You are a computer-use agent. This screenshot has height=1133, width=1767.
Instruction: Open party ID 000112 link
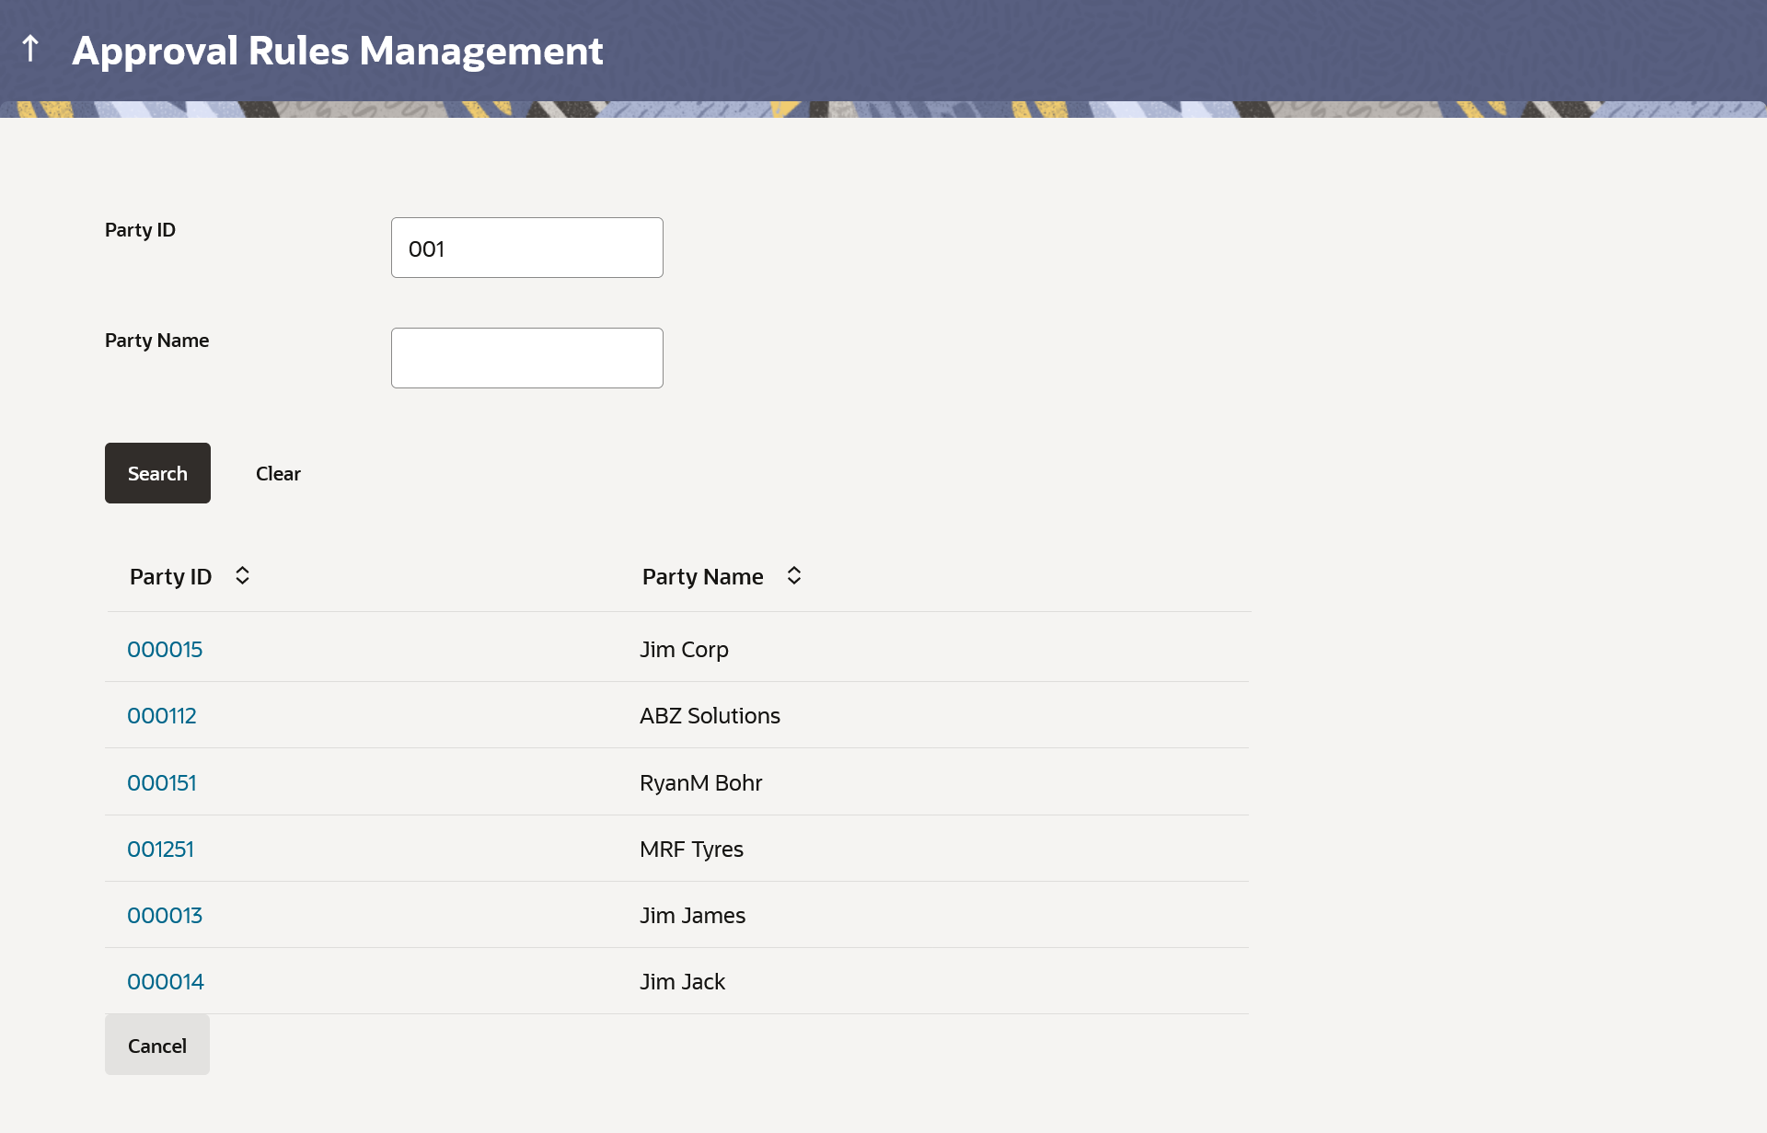162,716
